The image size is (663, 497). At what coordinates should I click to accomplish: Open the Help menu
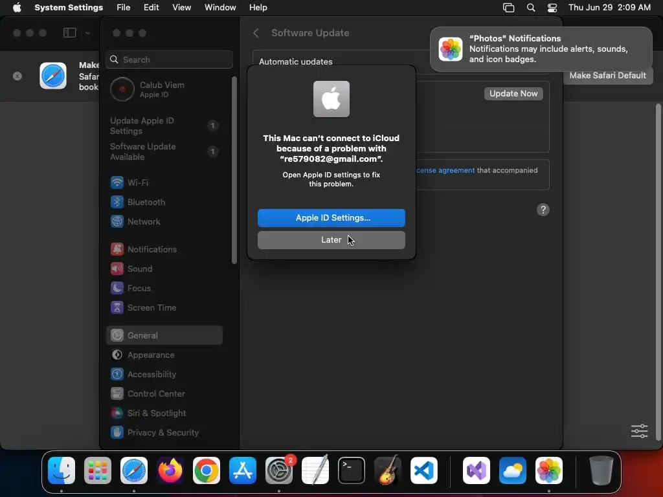point(258,8)
